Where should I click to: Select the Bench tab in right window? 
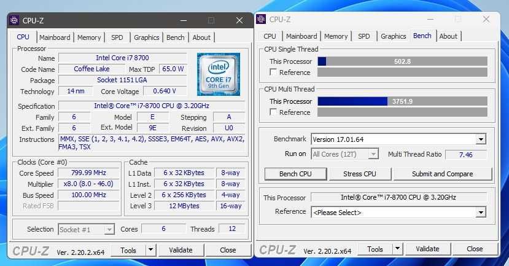tap(422, 36)
